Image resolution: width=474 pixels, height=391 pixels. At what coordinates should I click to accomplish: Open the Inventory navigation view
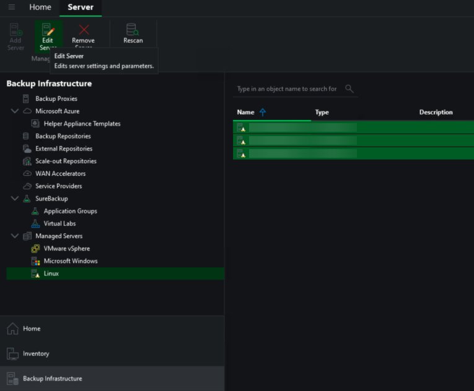(36, 354)
